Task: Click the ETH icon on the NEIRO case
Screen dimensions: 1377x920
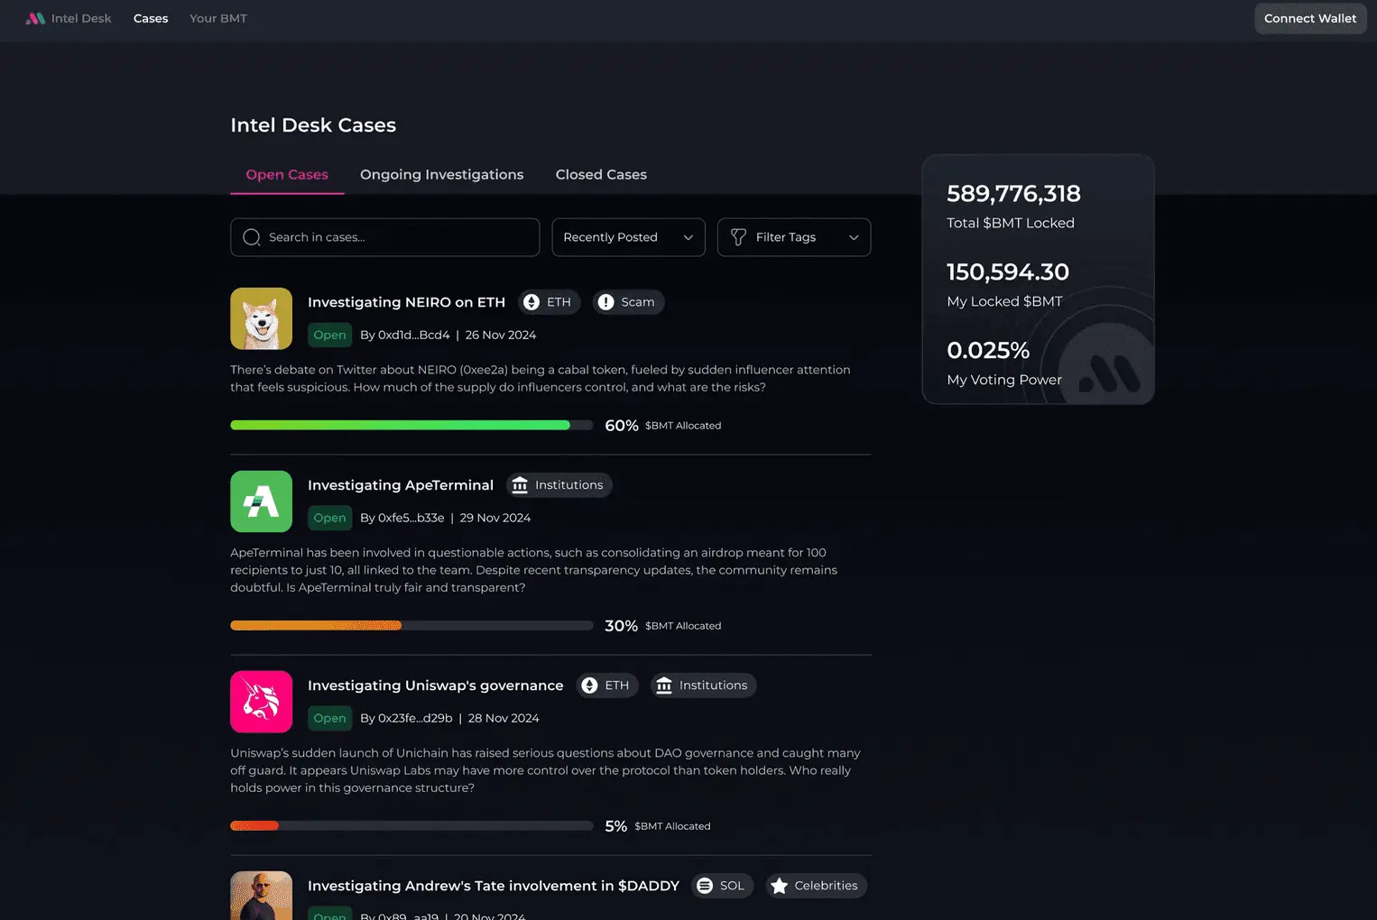Action: coord(531,302)
